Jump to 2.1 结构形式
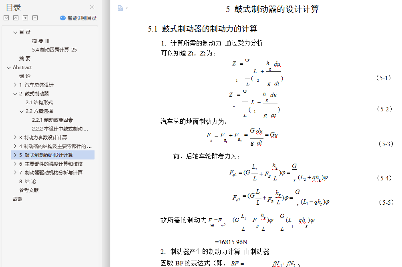 tap(39, 103)
